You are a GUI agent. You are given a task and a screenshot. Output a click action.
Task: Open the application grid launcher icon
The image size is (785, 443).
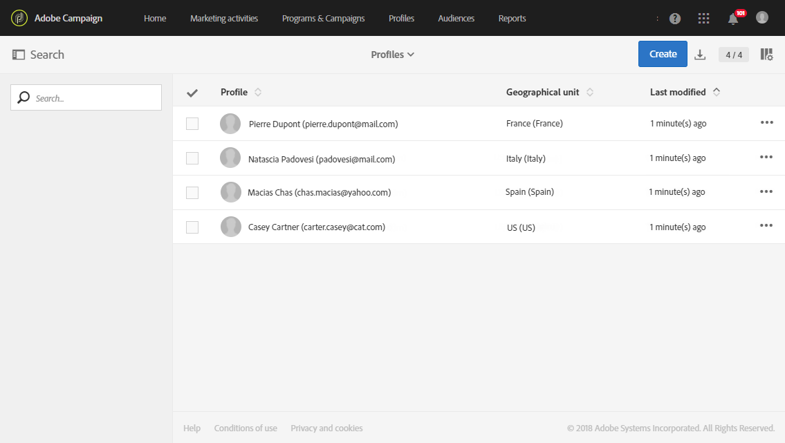tap(704, 19)
